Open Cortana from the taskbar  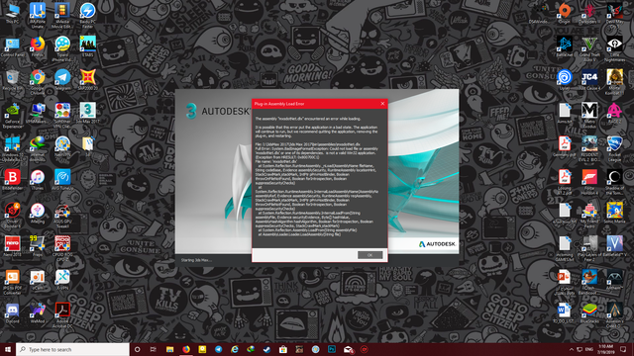[x=137, y=349]
